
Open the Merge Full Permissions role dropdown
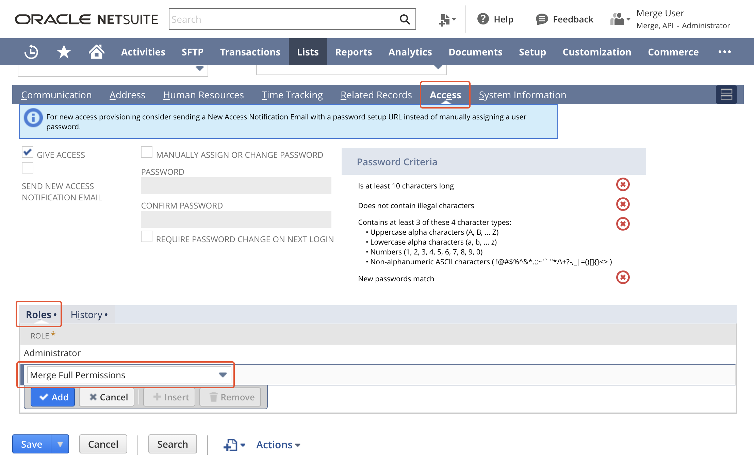tap(223, 375)
